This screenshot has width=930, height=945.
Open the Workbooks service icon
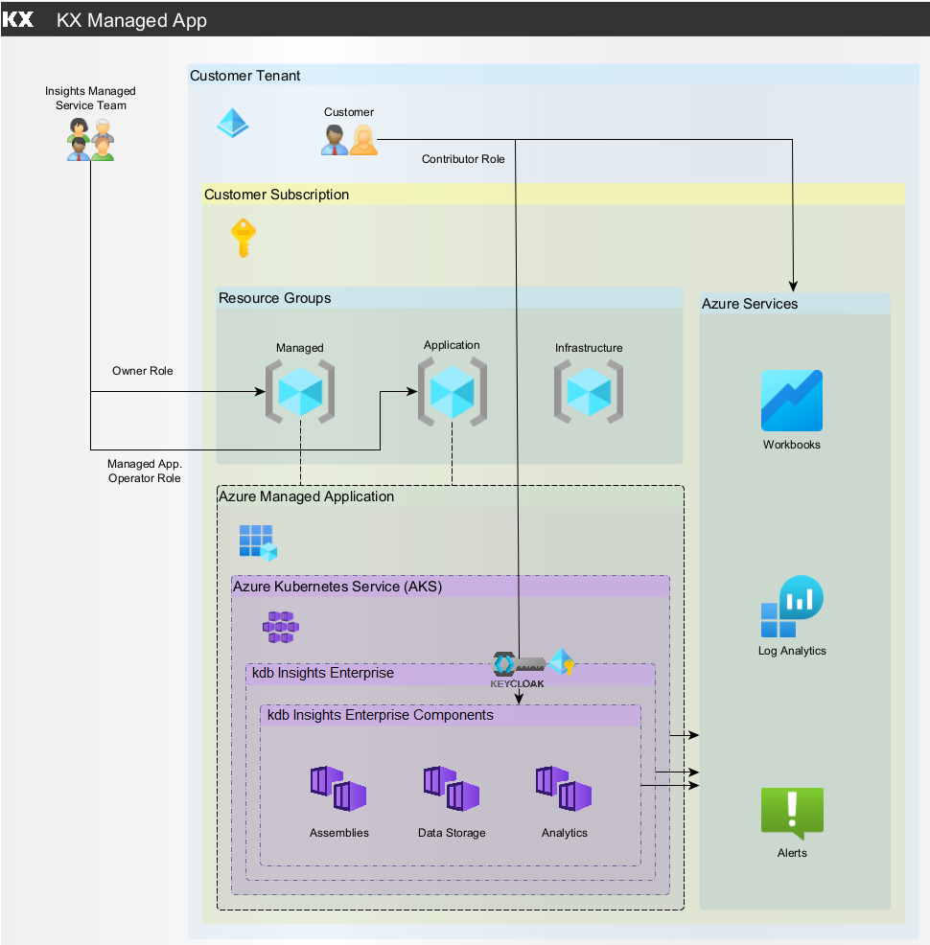791,401
